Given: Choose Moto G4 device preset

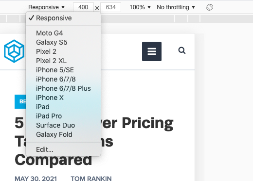Looking at the screenshot, I should click(x=63, y=33).
